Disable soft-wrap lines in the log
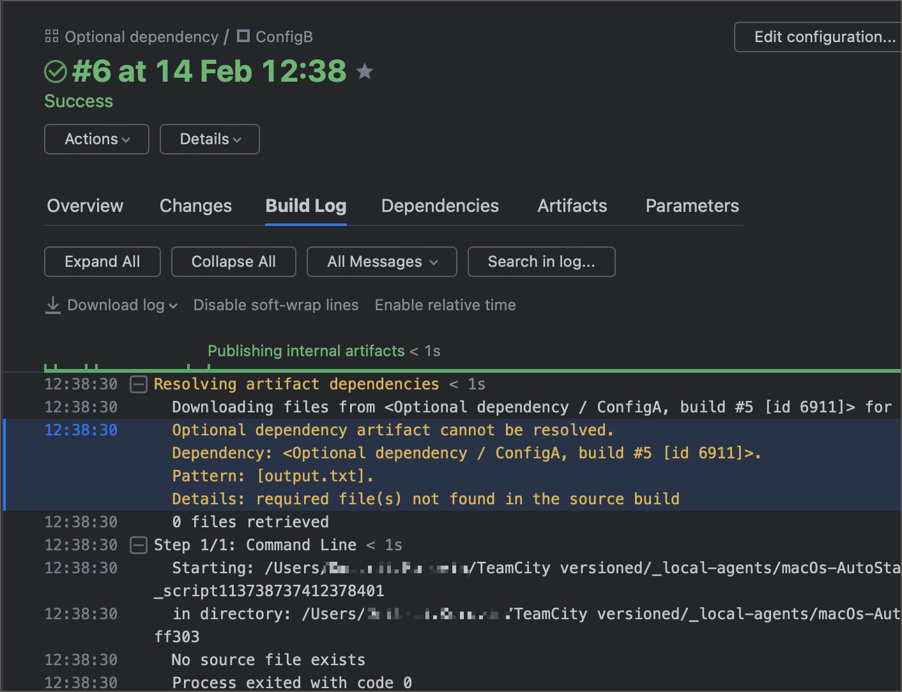This screenshot has height=692, width=902. tap(276, 305)
